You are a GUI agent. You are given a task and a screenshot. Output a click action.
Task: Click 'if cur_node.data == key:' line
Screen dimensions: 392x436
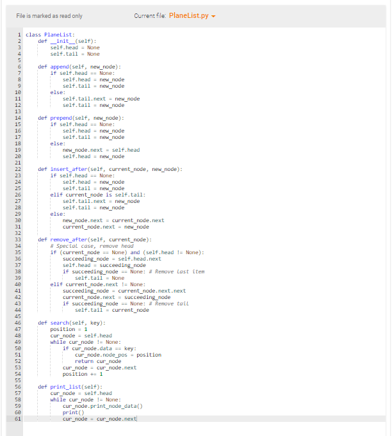tap(99, 348)
